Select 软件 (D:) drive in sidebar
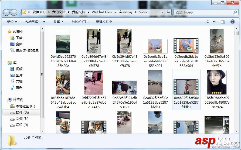 (x=21, y=112)
